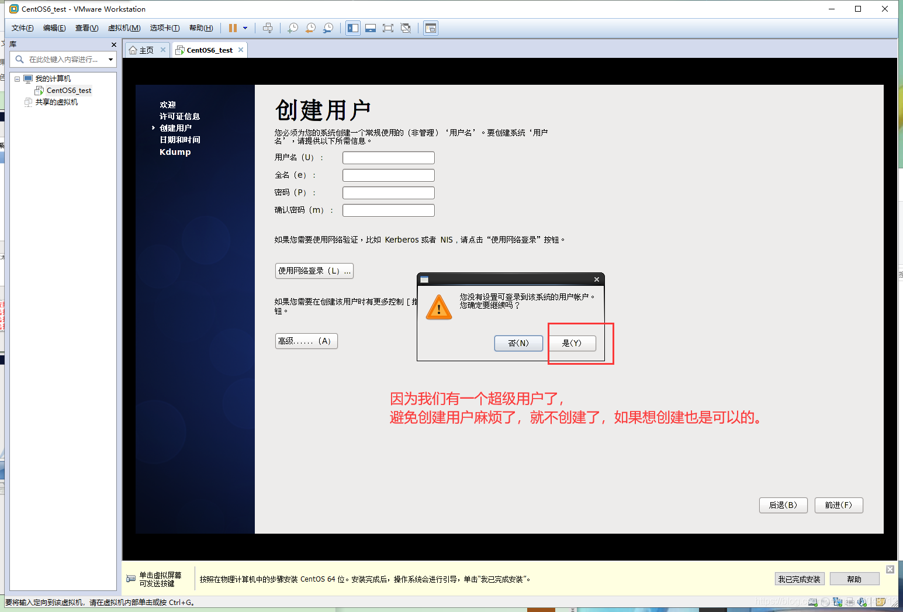Image resolution: width=903 pixels, height=612 pixels.
Task: Click the 我已完成安装 button
Action: (x=800, y=579)
